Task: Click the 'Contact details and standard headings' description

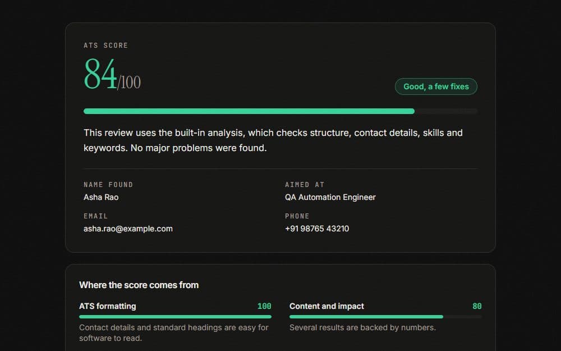Action: coord(174,332)
